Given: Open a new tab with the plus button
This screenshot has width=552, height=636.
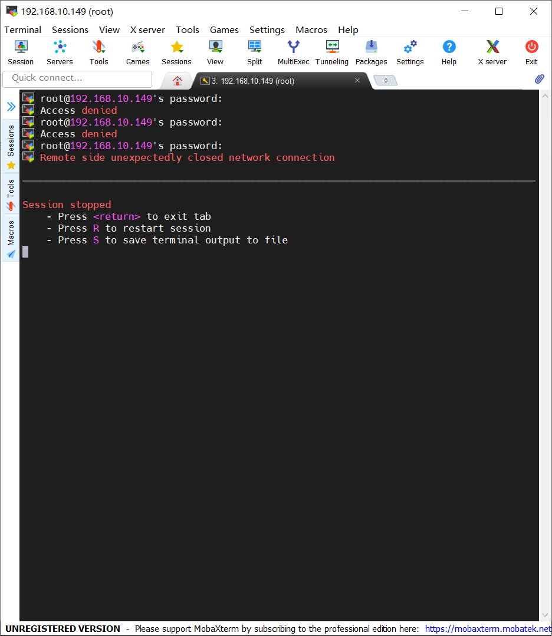Looking at the screenshot, I should (385, 80).
